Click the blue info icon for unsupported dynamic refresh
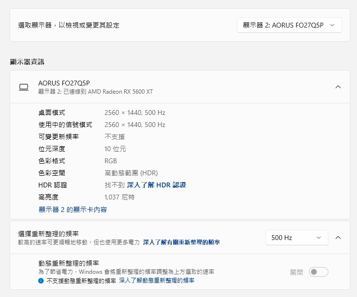 tap(41, 281)
